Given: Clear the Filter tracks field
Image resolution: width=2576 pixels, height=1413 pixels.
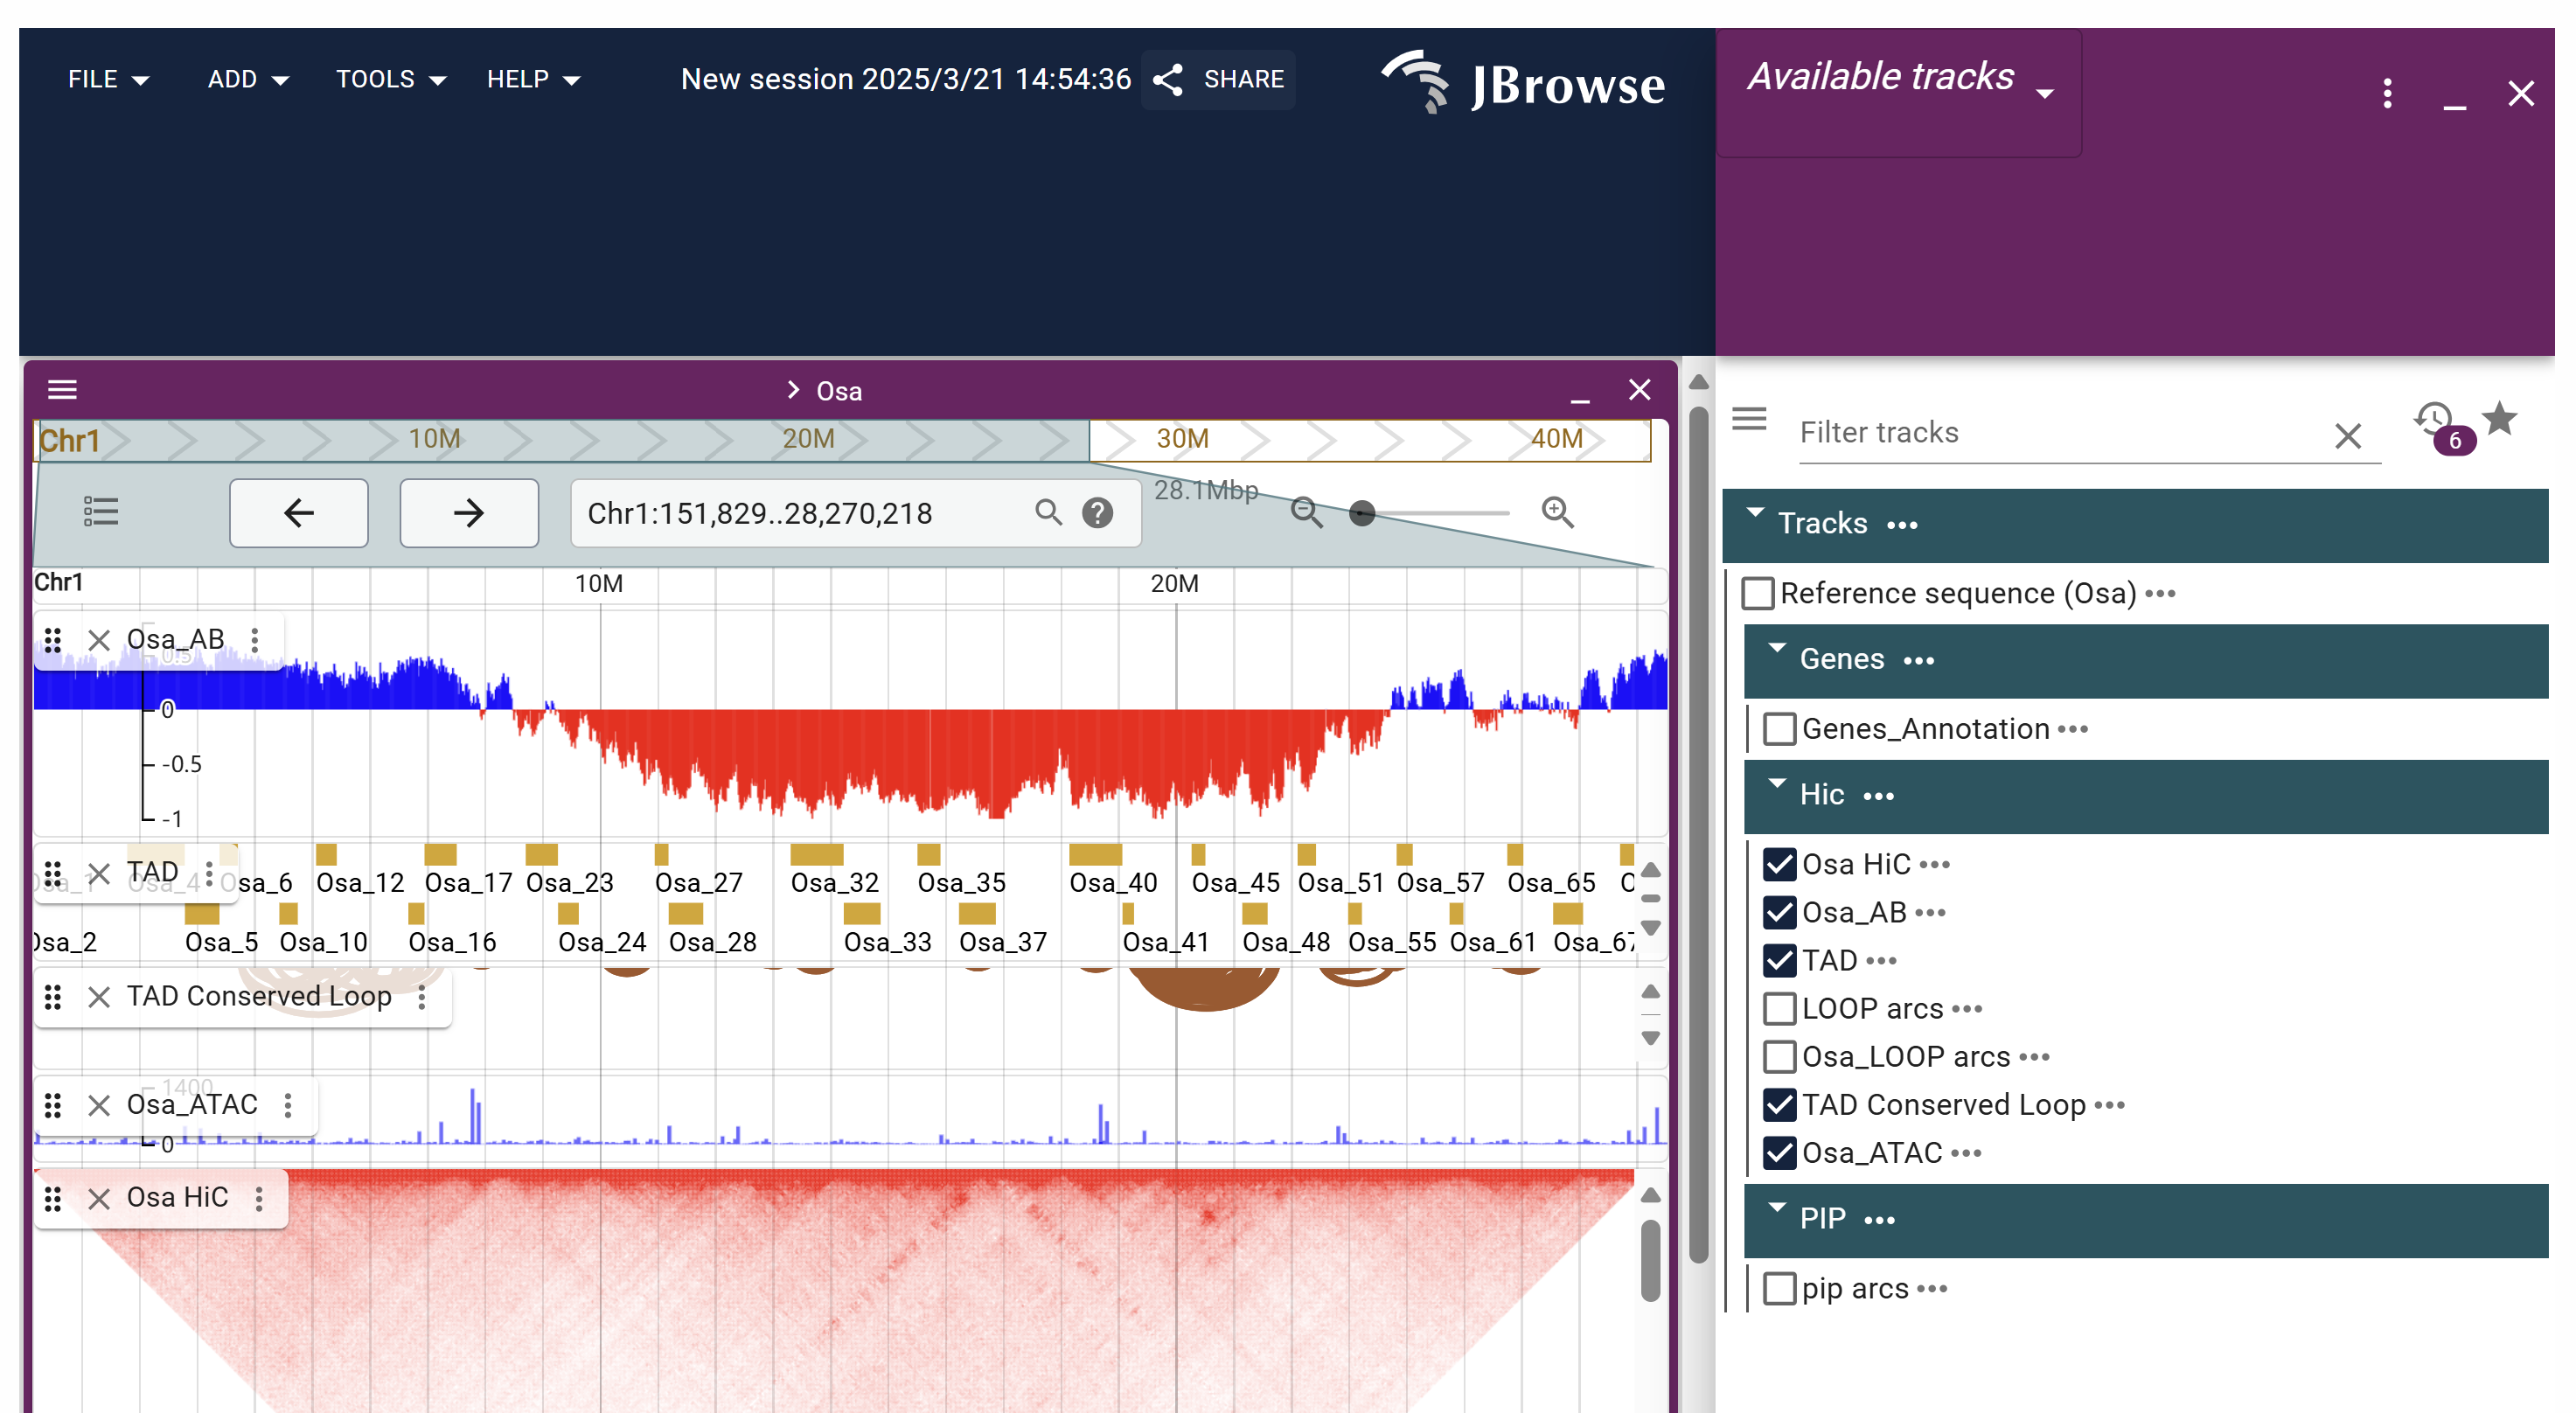Looking at the screenshot, I should [x=2348, y=435].
